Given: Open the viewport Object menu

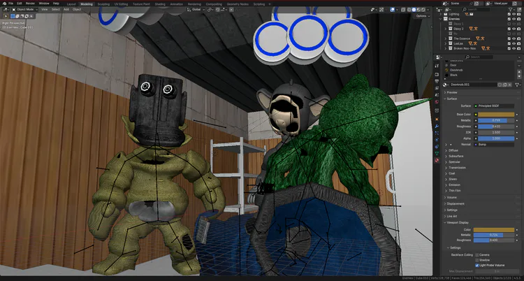Looking at the screenshot, I should point(77,9).
